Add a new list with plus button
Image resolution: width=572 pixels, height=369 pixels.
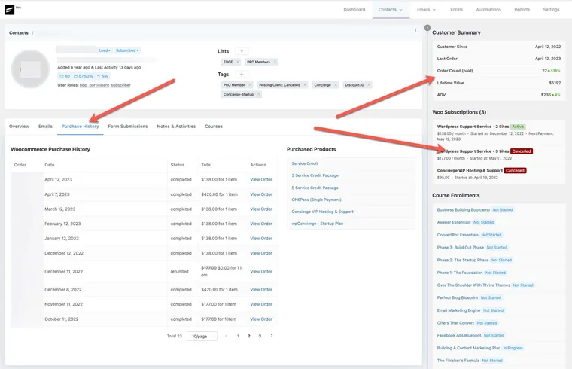point(242,51)
